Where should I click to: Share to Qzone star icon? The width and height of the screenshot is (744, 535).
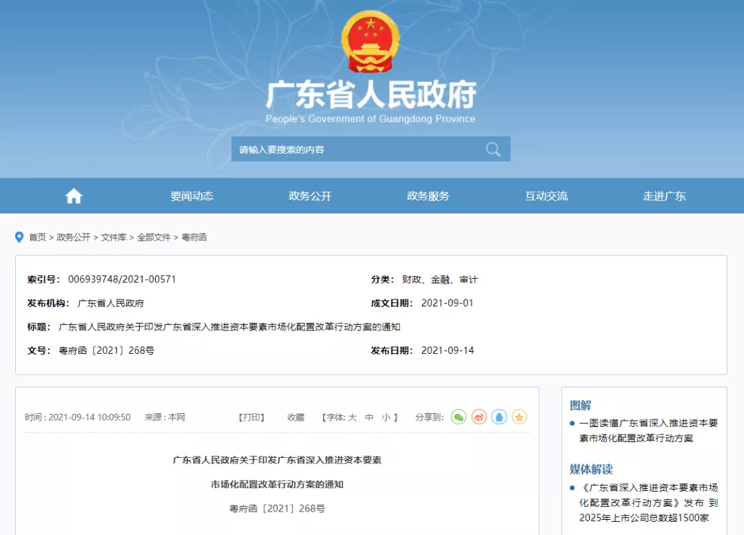tap(519, 417)
